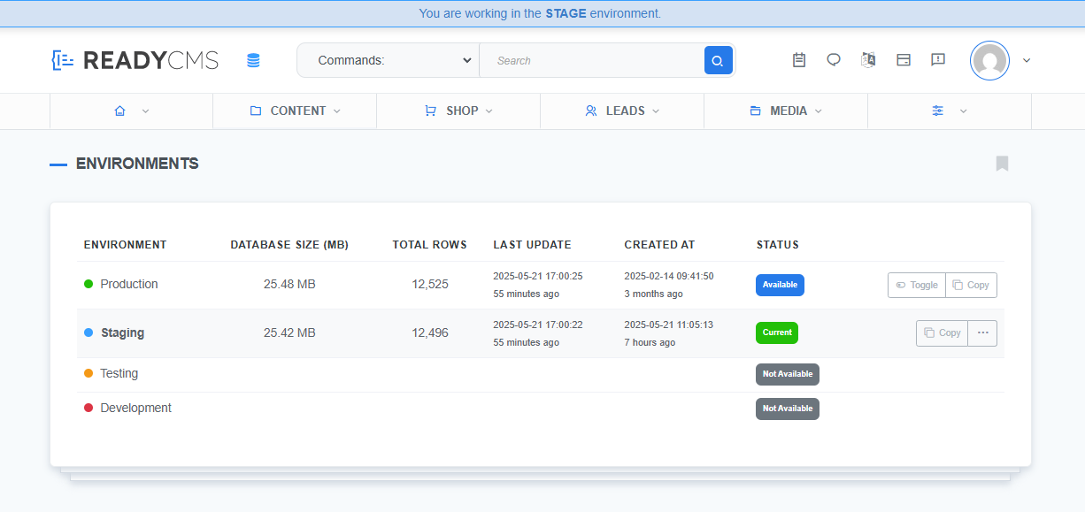
Task: Click the LAST UPDATE column header
Action: pyautogui.click(x=532, y=245)
